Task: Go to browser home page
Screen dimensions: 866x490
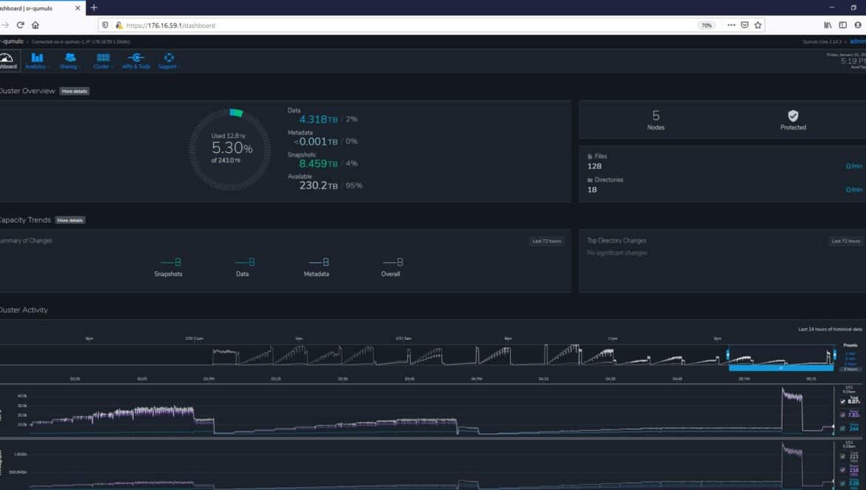Action: (36, 25)
